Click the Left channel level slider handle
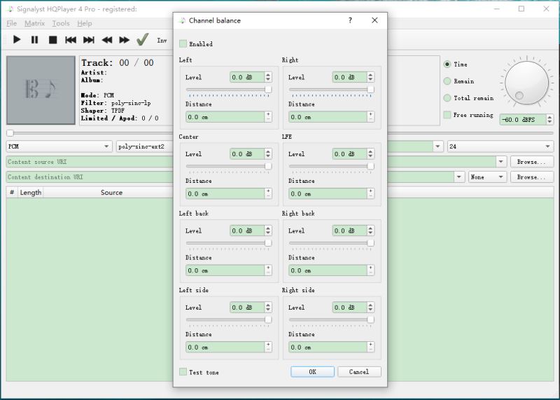The image size is (560, 400). [x=268, y=90]
